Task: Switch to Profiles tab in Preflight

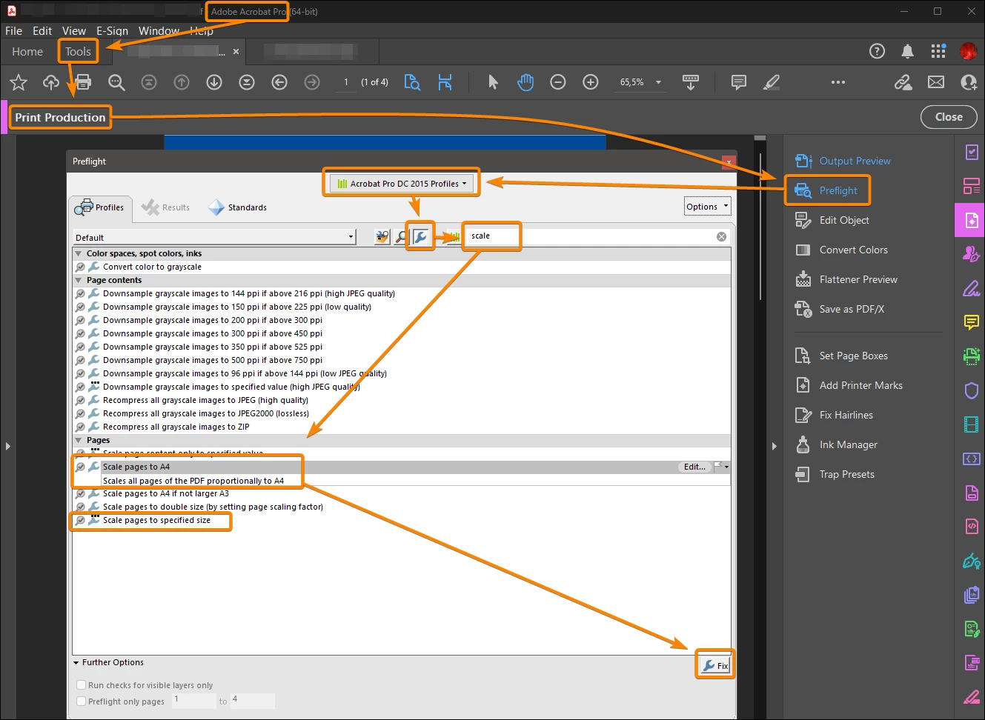Action: coord(100,207)
